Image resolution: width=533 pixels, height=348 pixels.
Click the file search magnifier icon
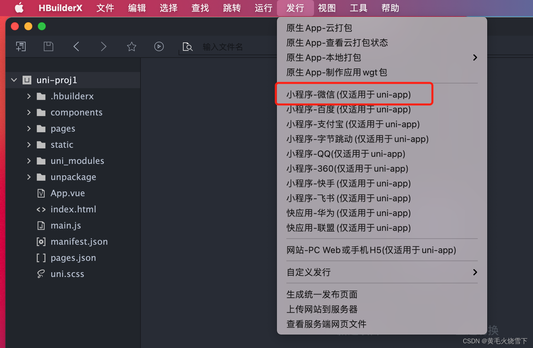187,46
